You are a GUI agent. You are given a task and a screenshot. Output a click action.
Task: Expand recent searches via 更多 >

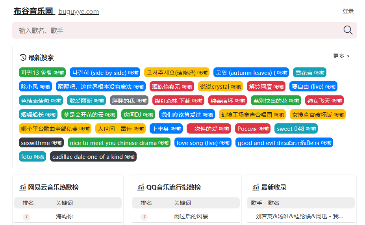(341, 56)
